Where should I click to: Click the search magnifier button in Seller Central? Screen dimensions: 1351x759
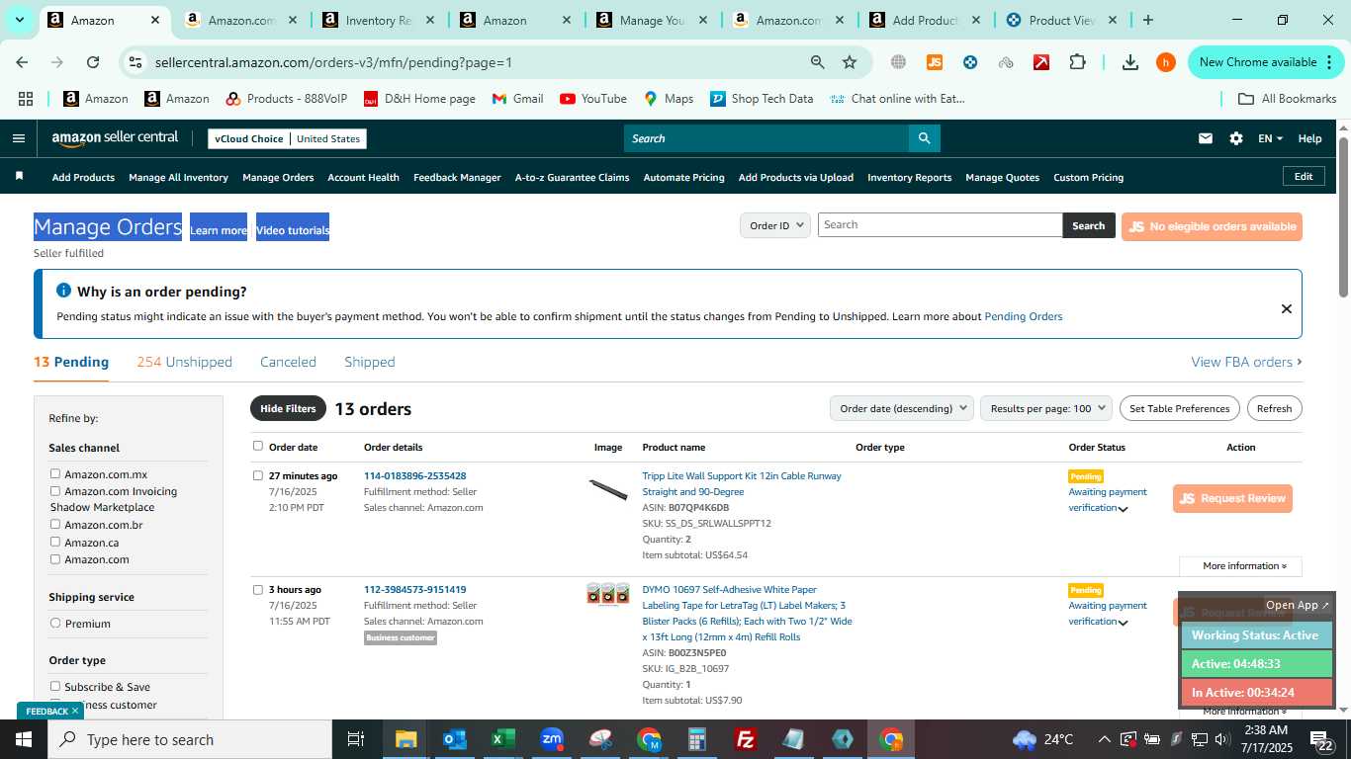924,138
